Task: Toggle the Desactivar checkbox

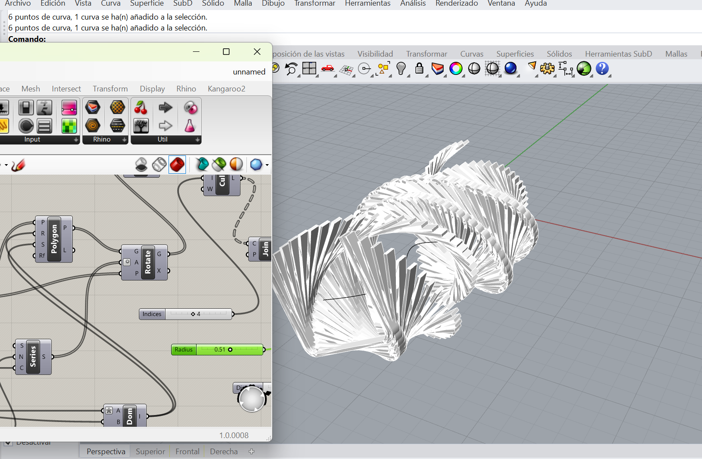Action: click(x=8, y=443)
